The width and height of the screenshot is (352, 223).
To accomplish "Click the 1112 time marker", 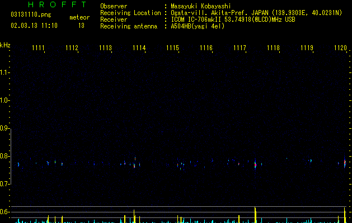I will (x=72, y=48).
